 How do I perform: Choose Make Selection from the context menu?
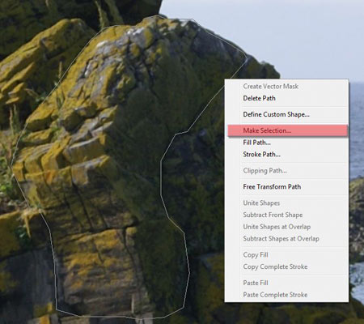[288, 130]
